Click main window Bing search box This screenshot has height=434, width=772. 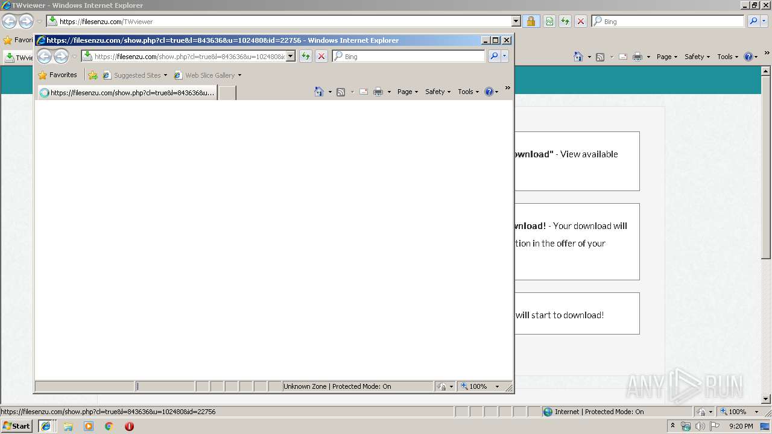click(x=668, y=21)
